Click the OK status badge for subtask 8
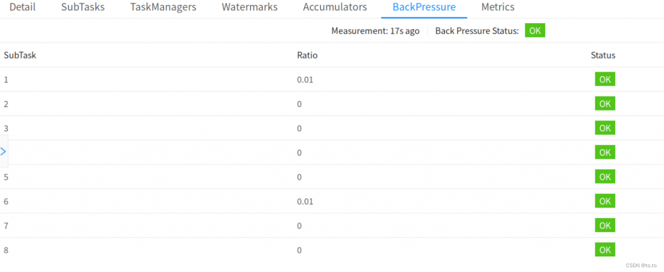 pyautogui.click(x=605, y=250)
